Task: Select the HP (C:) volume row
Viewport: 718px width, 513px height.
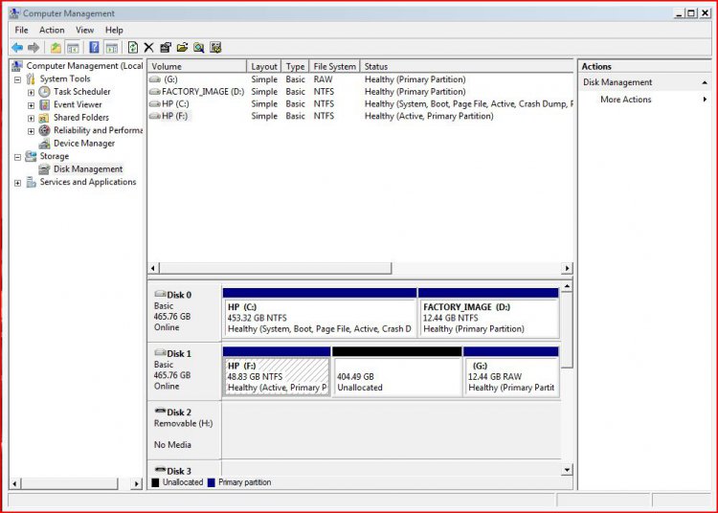Action: point(360,104)
